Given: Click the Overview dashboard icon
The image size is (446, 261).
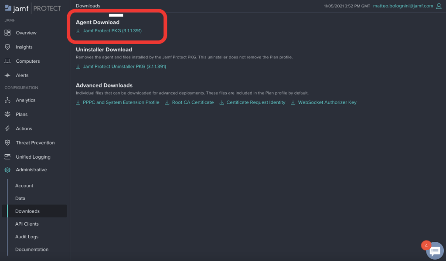Looking at the screenshot, I should point(7,33).
